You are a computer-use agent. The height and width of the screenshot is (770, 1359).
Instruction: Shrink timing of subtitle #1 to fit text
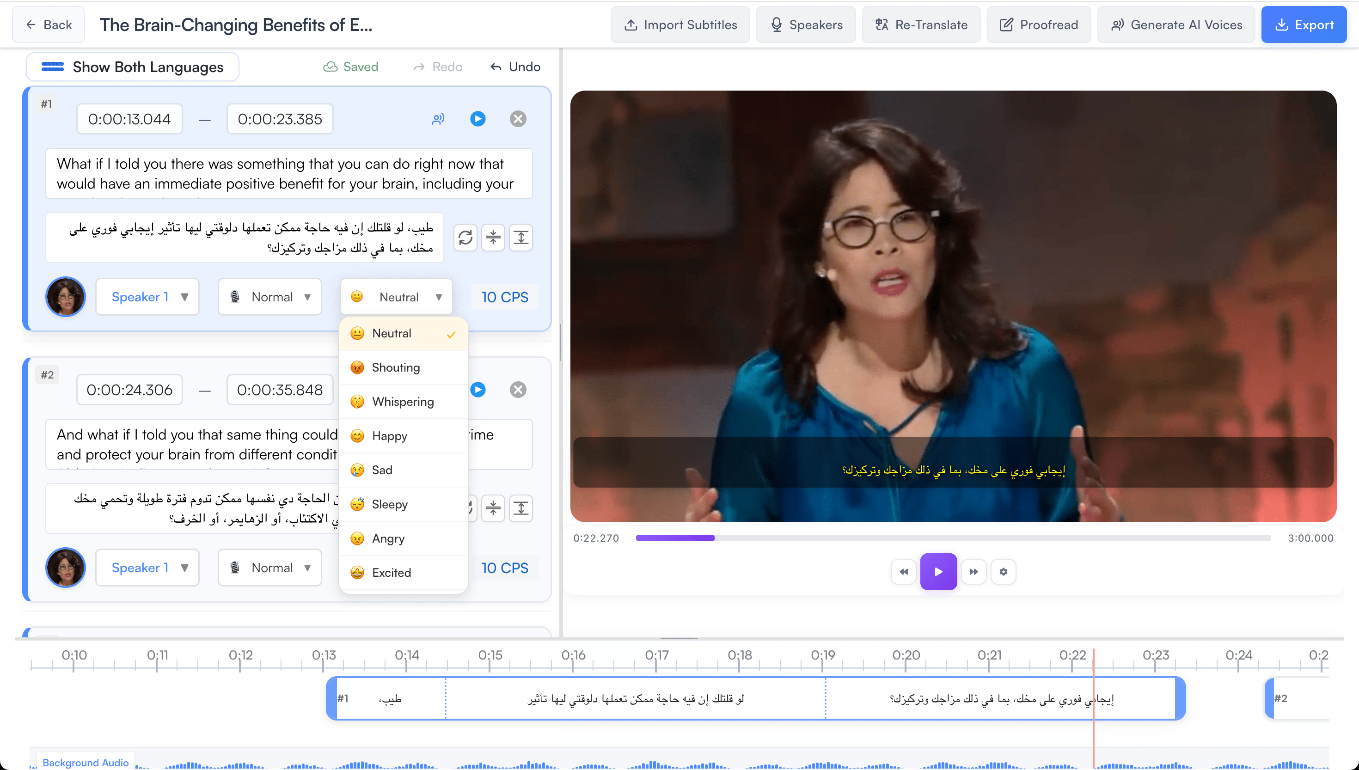[493, 238]
